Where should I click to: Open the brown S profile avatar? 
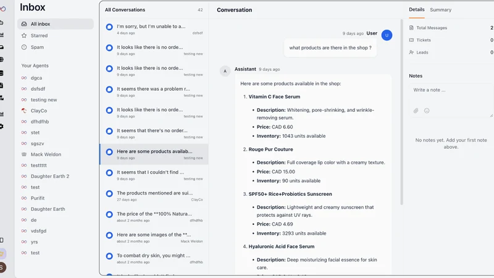(x=2, y=267)
